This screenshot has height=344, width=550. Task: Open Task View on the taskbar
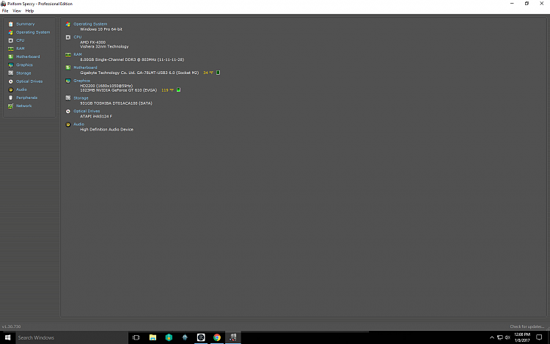pyautogui.click(x=136, y=337)
